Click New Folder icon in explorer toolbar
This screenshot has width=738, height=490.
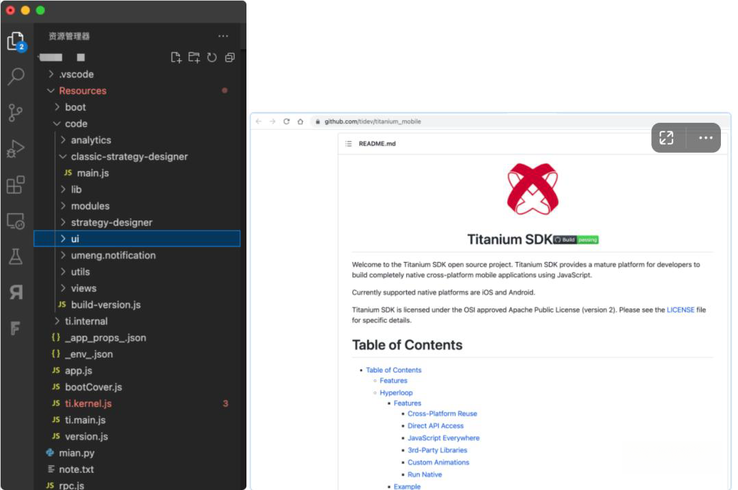pyautogui.click(x=194, y=57)
